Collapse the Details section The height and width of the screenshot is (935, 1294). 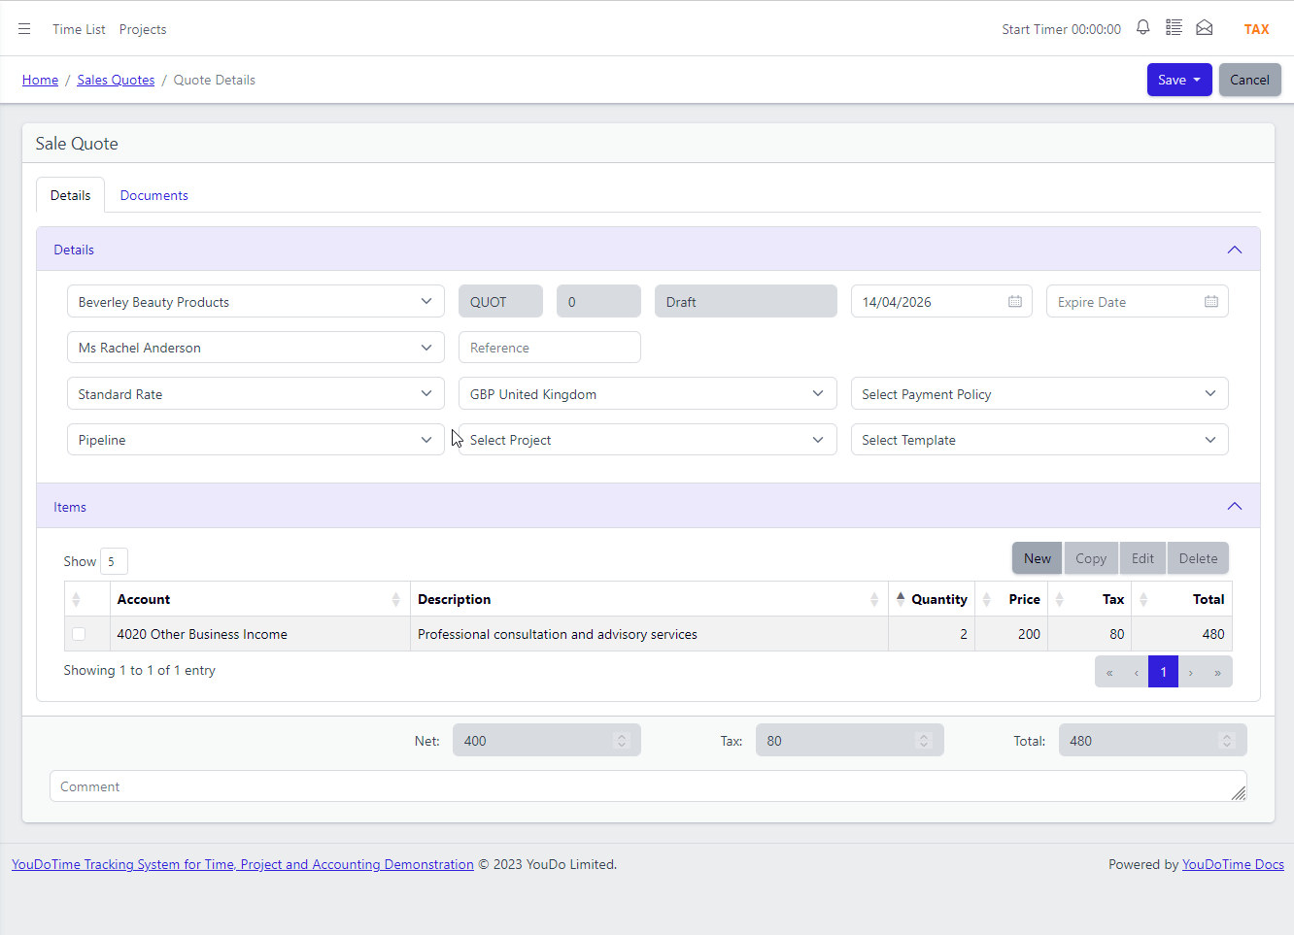click(x=1235, y=250)
